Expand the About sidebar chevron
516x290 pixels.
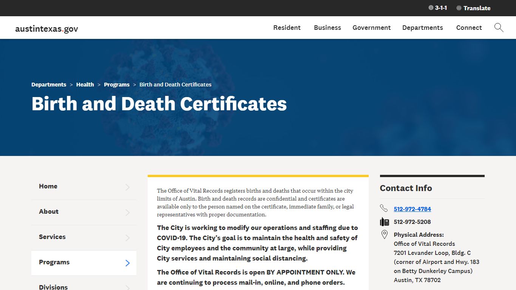[x=127, y=212]
